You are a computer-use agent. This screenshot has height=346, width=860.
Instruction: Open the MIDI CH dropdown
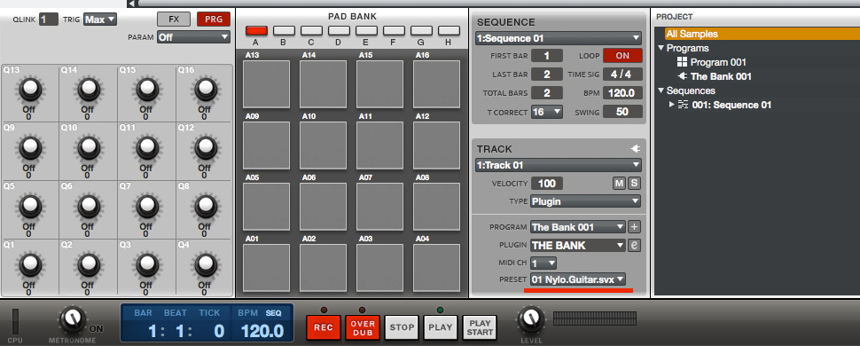543,263
